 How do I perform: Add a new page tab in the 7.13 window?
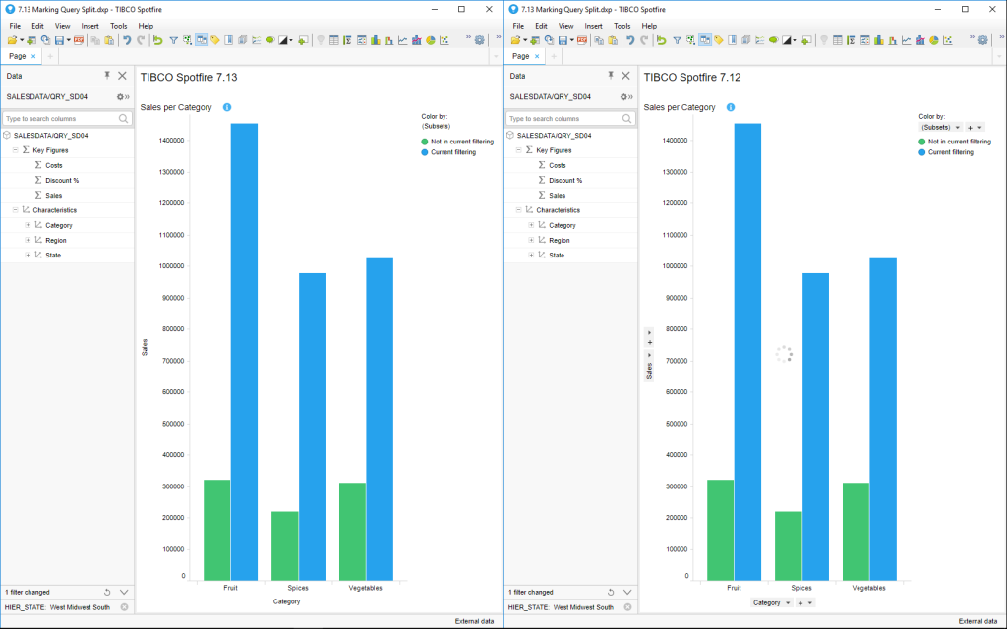coord(51,56)
